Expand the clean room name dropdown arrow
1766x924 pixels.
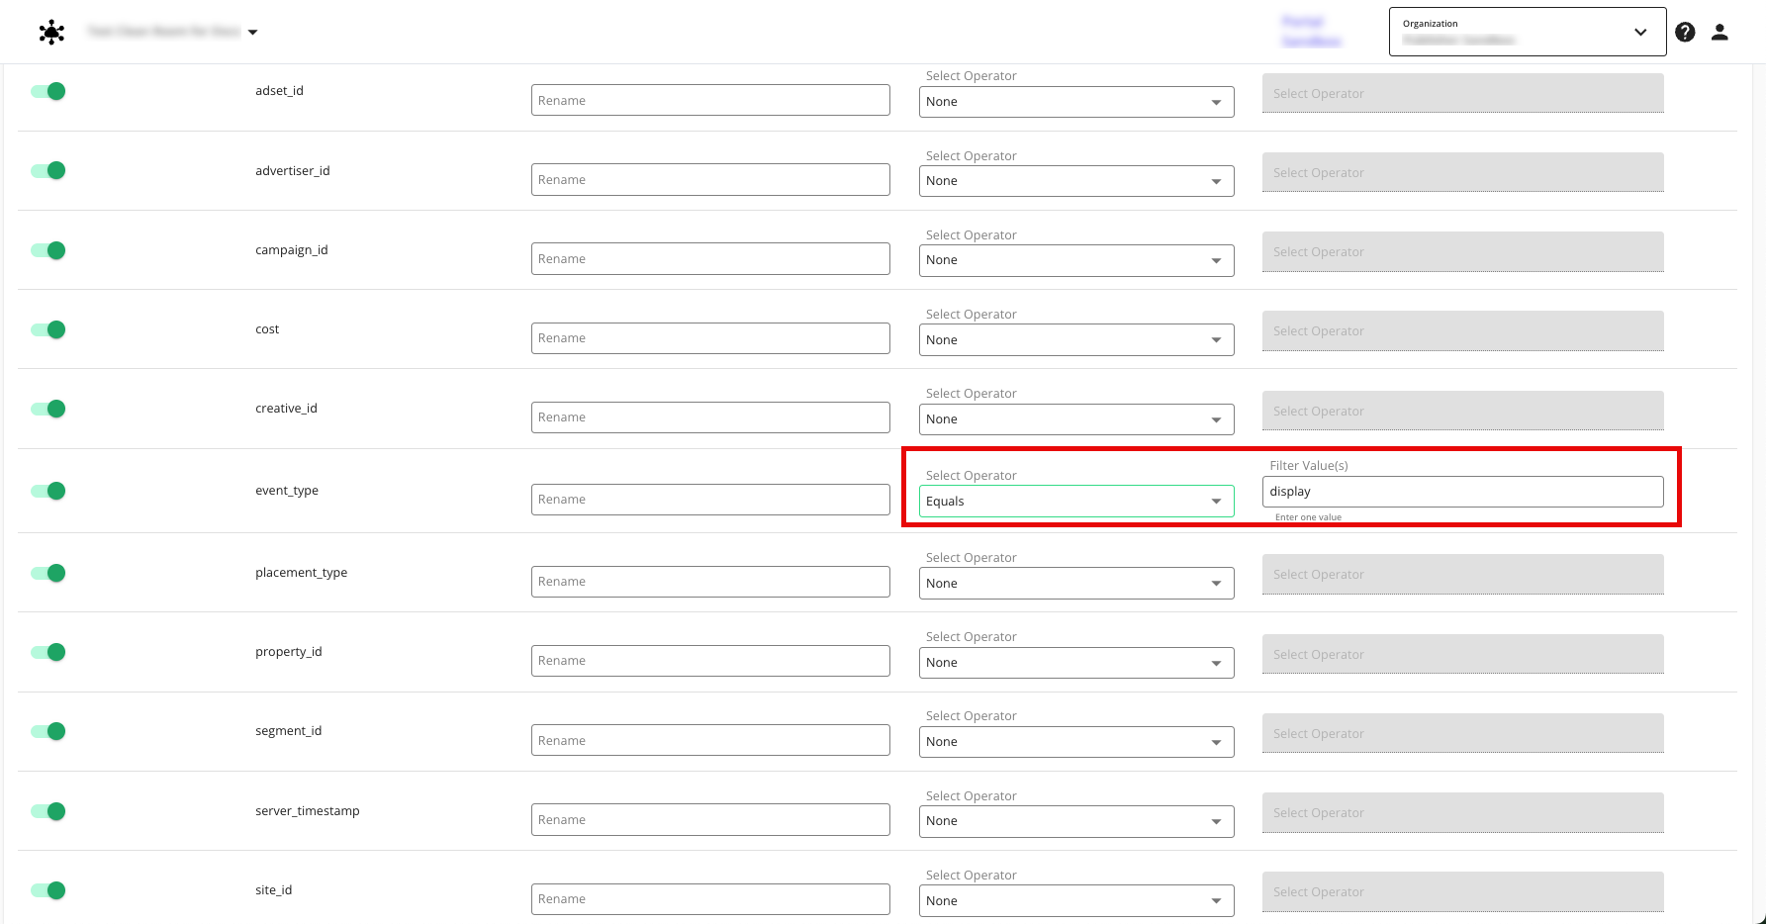[x=253, y=33]
